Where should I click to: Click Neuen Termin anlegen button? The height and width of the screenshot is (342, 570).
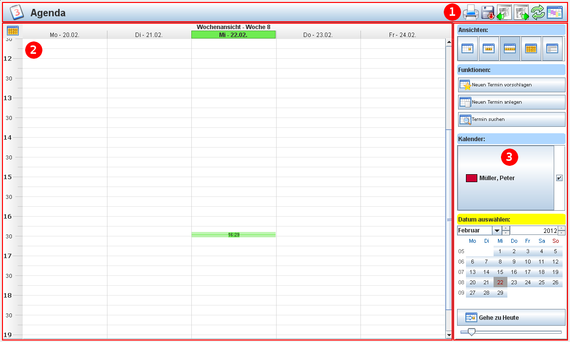511,102
